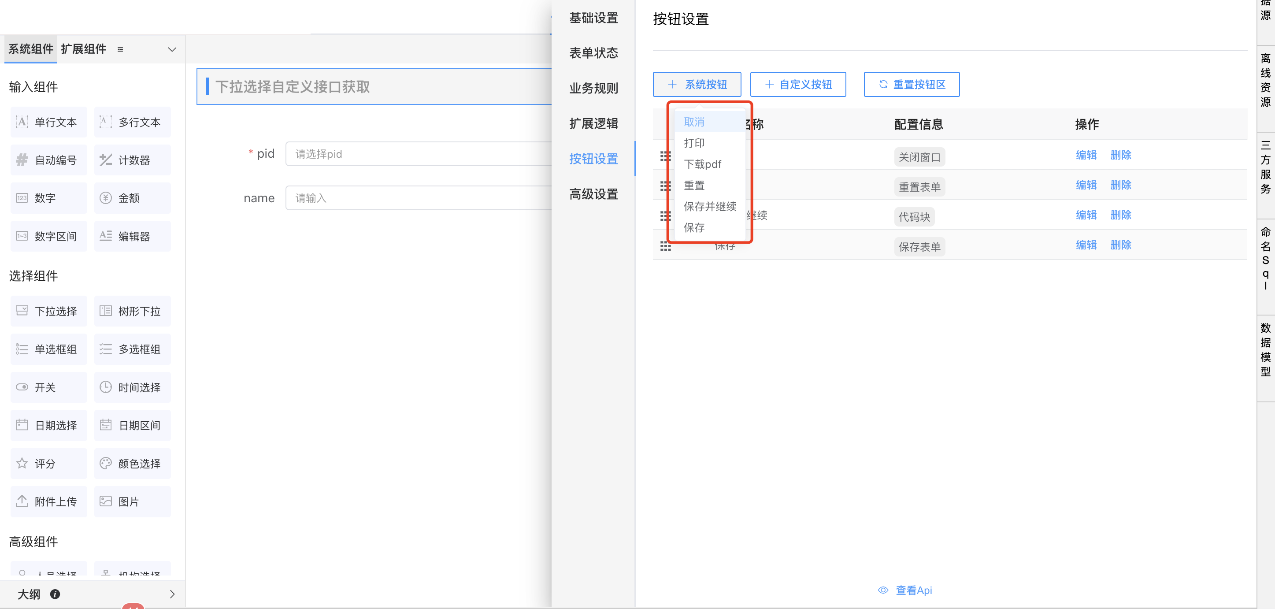Click the 大纲 info icon
Screen dimensions: 1275x609
point(55,594)
